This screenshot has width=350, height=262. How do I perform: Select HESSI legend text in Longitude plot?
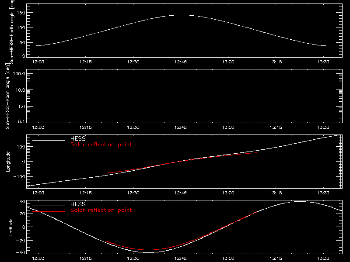click(x=78, y=138)
